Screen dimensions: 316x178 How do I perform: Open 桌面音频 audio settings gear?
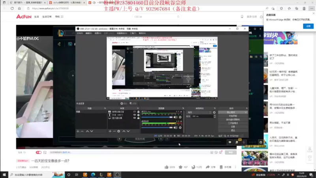(180, 127)
